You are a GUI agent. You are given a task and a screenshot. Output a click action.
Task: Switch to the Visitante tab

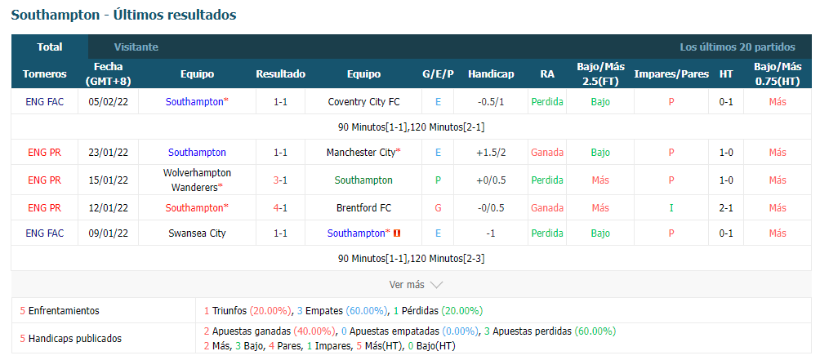136,47
